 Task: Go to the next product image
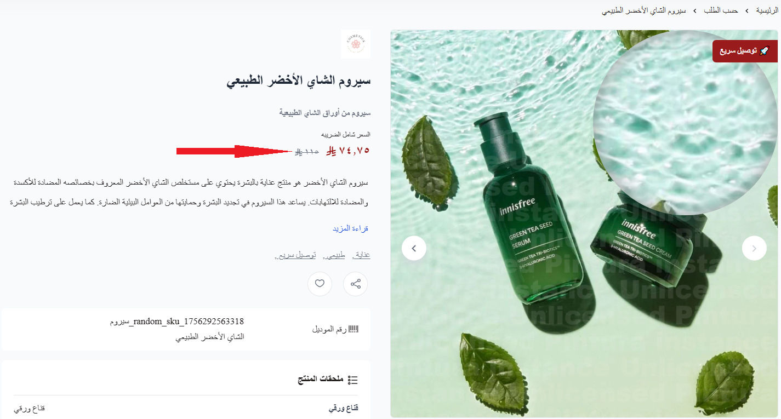pos(754,248)
